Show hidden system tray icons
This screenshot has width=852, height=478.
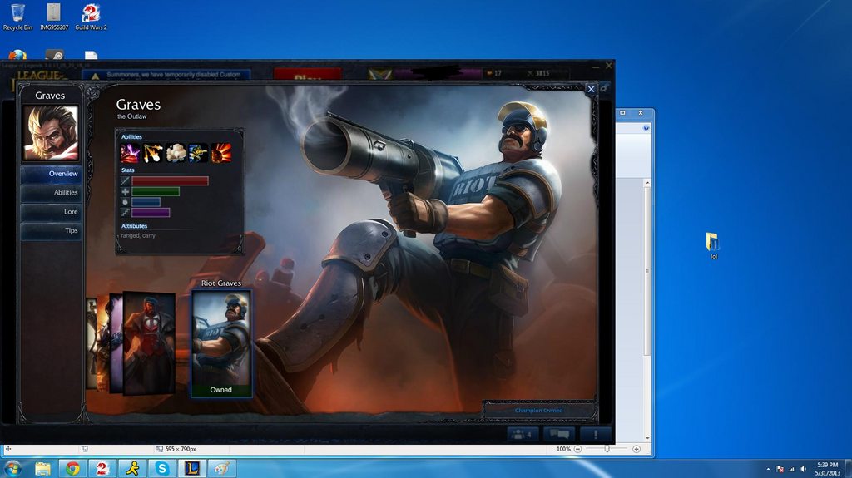click(x=768, y=469)
